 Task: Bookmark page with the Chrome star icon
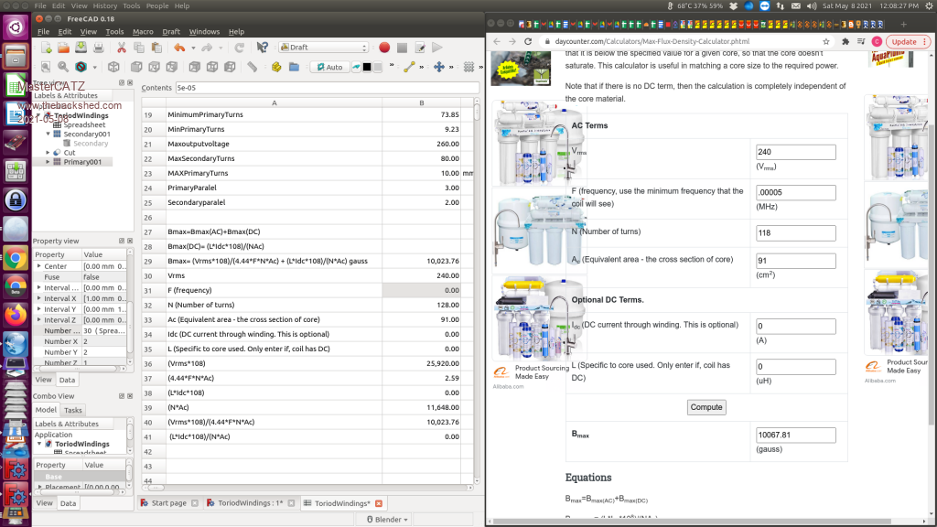(827, 41)
